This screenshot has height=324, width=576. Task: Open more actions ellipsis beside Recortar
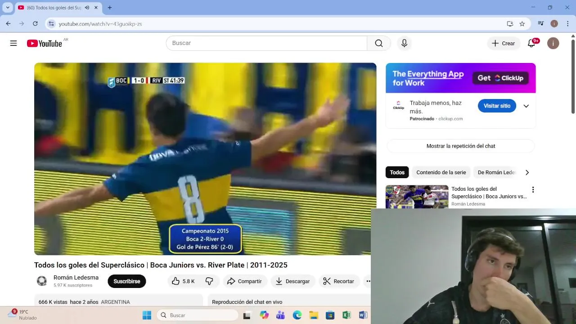pyautogui.click(x=368, y=281)
